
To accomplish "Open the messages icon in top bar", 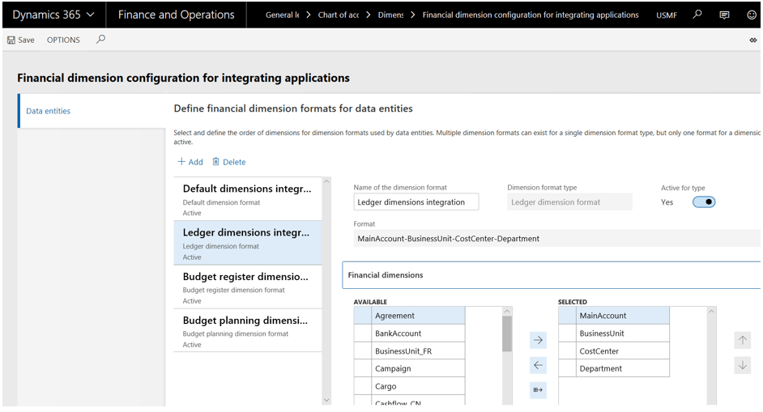I will pyautogui.click(x=724, y=15).
